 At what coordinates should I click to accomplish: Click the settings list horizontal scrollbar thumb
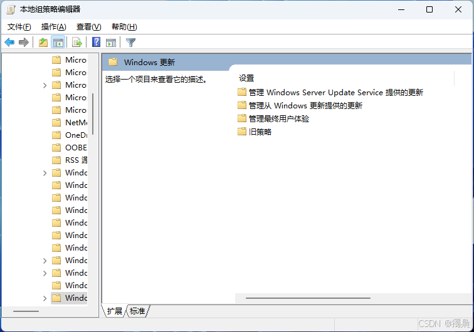point(308,298)
